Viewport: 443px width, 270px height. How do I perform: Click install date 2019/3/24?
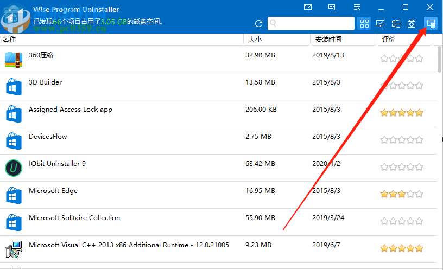(328, 217)
